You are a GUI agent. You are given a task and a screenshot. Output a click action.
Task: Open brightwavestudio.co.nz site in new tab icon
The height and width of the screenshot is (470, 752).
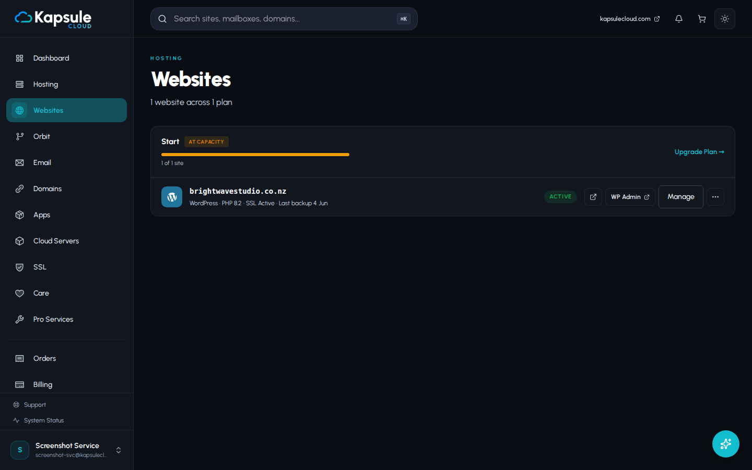593,197
